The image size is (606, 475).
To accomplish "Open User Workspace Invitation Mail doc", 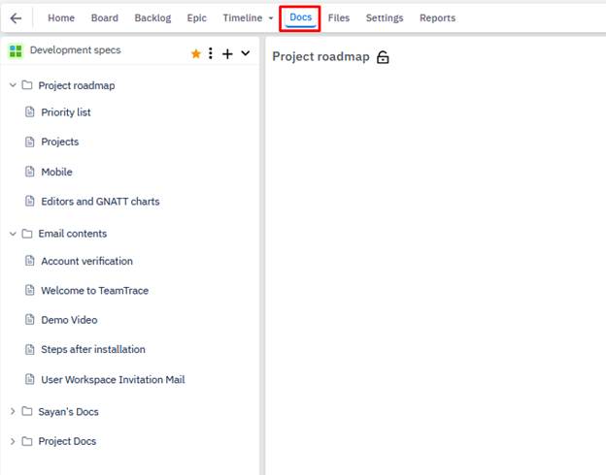I will click(x=114, y=380).
